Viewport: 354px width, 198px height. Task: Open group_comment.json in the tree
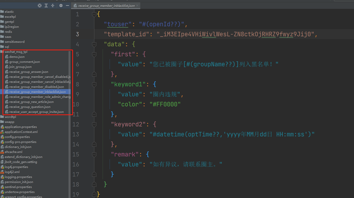(x=25, y=62)
